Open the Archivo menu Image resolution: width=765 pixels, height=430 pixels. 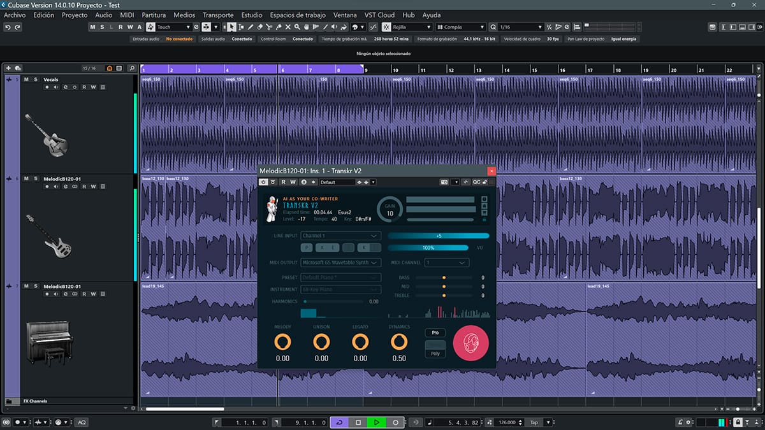(x=15, y=15)
